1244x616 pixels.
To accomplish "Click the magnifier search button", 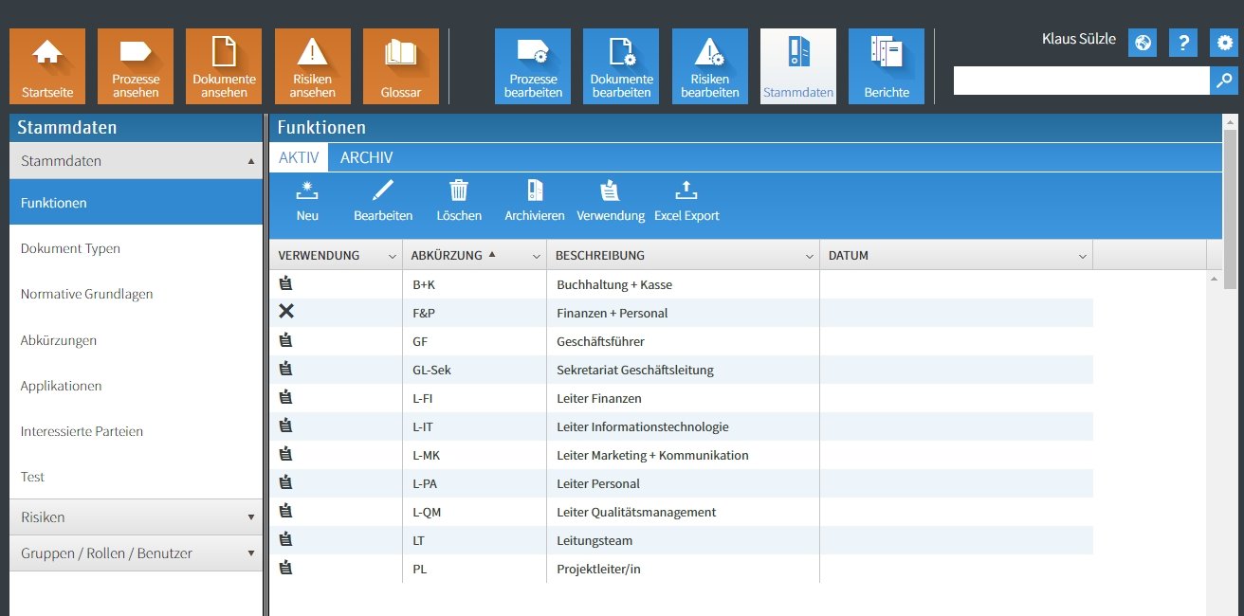I will [x=1224, y=81].
